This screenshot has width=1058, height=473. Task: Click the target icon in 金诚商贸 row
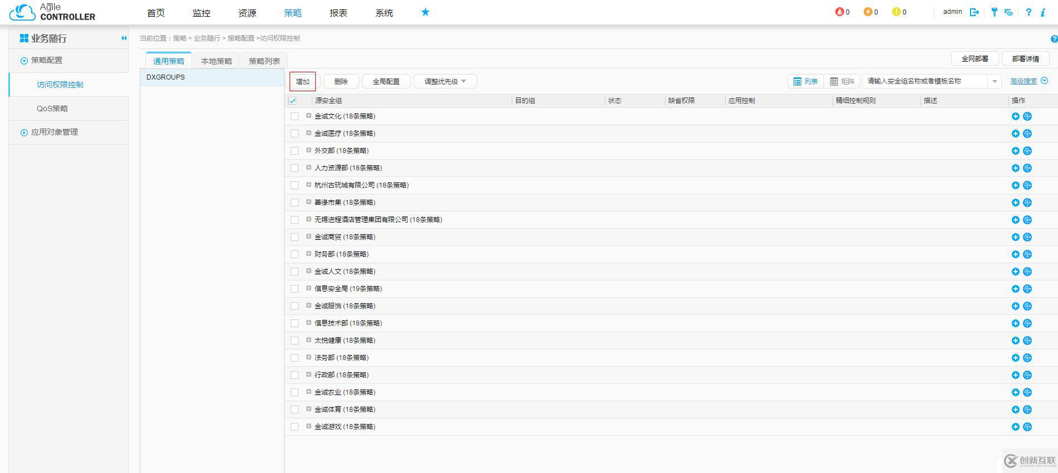click(1027, 237)
